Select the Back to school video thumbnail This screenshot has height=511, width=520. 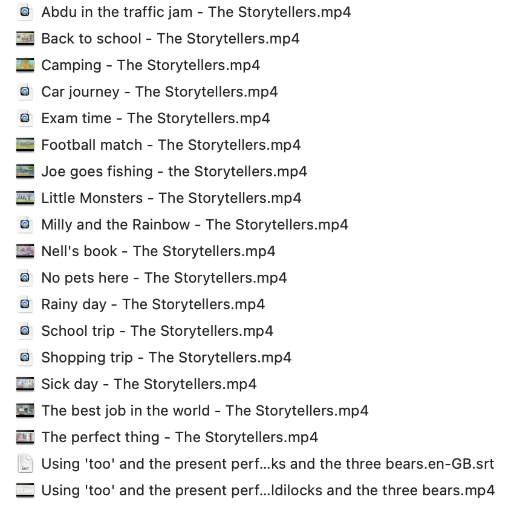[x=25, y=39]
